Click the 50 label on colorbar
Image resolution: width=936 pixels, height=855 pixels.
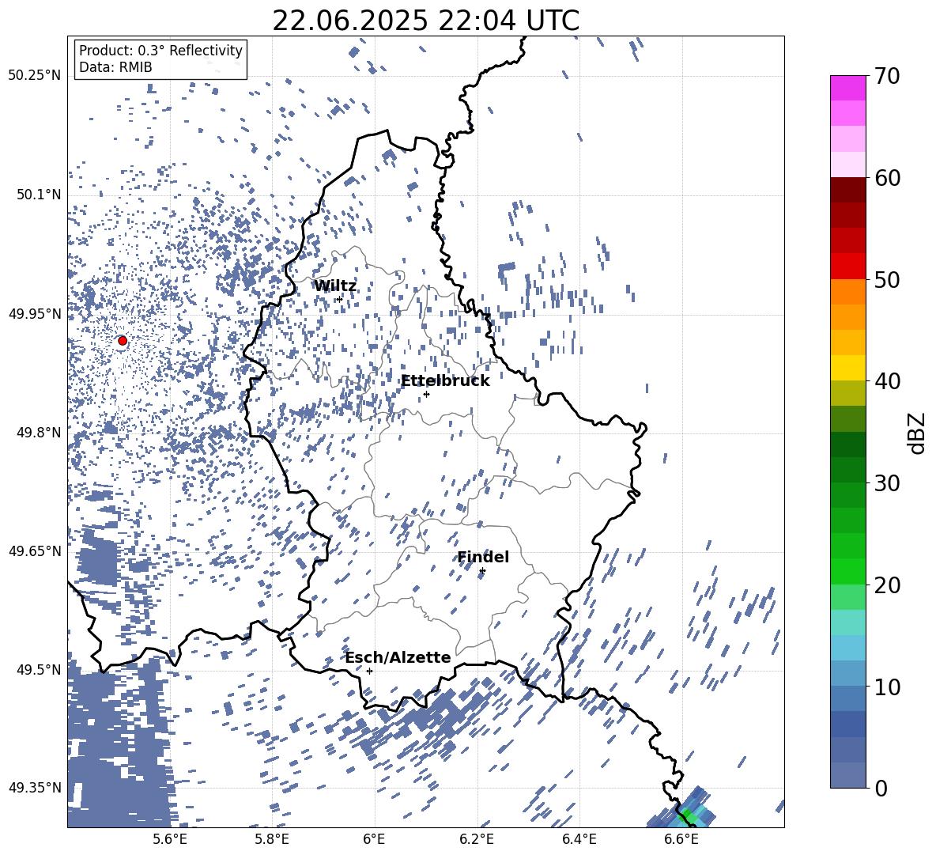coord(887,279)
